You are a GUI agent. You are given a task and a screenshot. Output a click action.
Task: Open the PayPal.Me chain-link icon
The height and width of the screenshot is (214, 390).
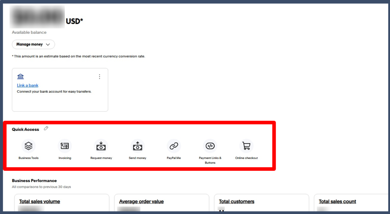click(x=174, y=146)
